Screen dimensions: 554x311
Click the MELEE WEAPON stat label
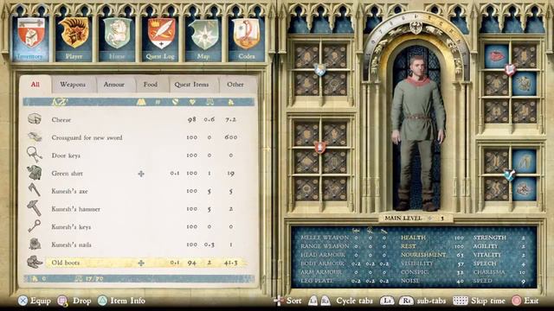coord(325,238)
